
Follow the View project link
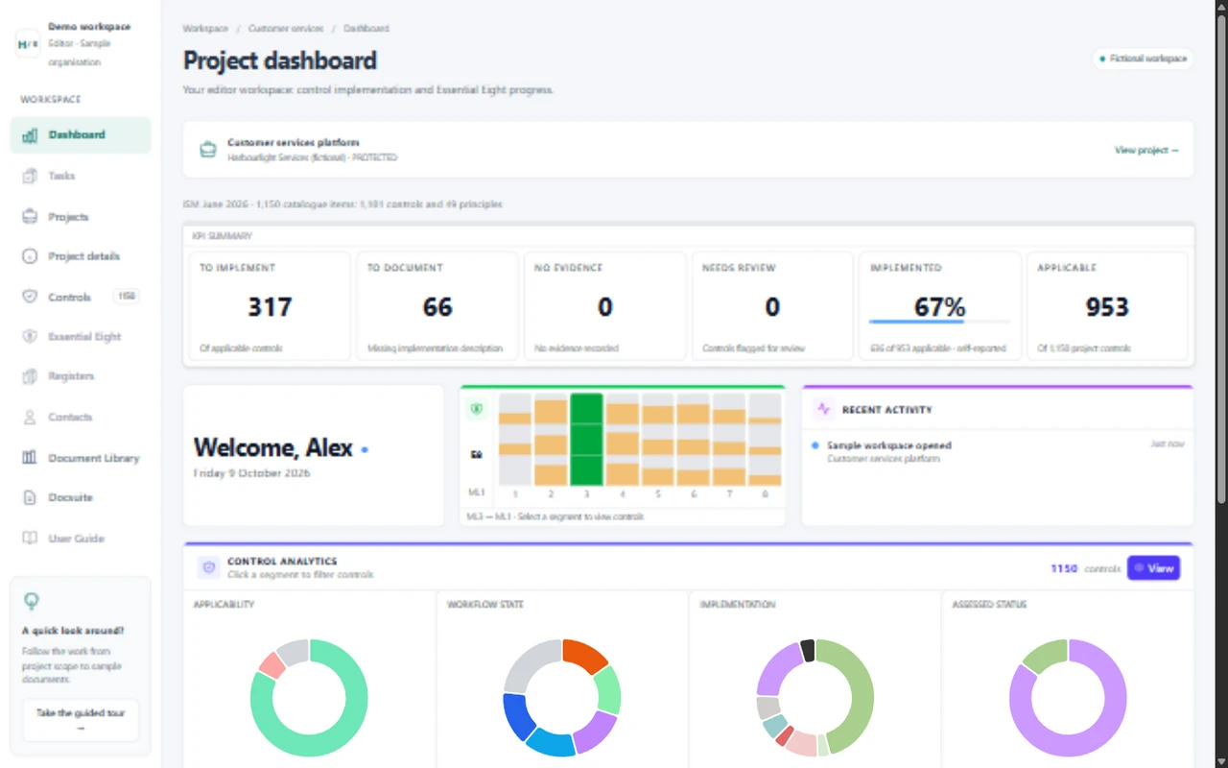pyautogui.click(x=1146, y=151)
